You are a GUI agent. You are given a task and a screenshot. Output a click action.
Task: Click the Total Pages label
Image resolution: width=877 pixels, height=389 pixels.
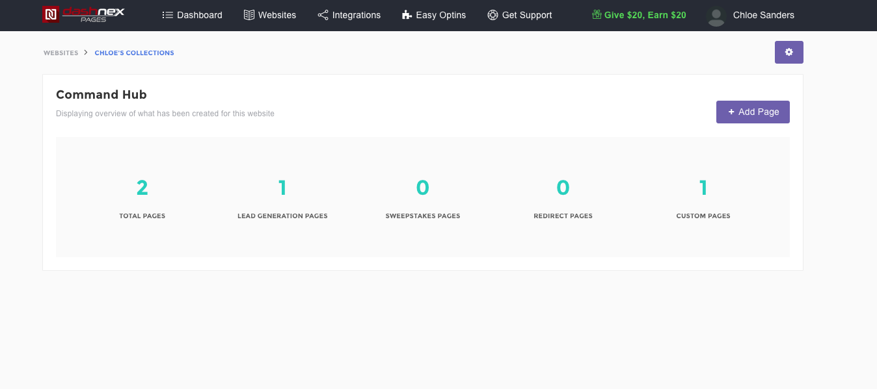coord(142,216)
